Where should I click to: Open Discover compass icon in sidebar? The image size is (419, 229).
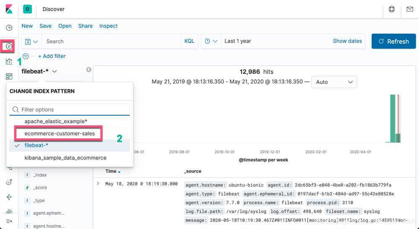9,46
